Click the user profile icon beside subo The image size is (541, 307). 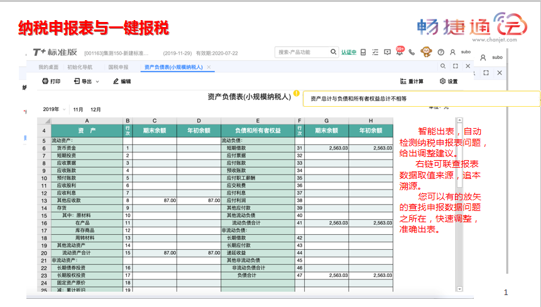(x=452, y=52)
